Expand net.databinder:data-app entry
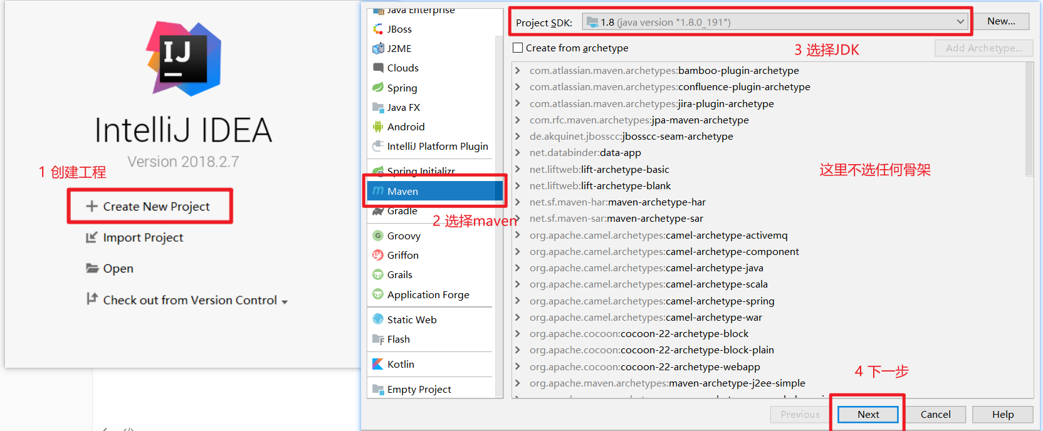 click(x=518, y=152)
